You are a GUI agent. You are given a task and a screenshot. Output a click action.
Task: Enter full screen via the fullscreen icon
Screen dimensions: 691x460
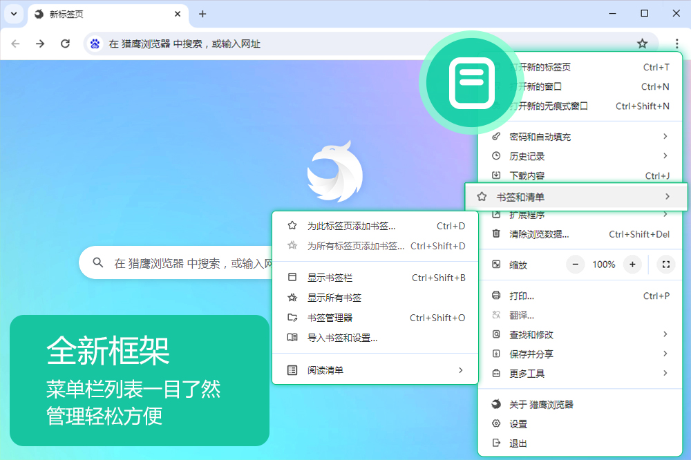[665, 265]
